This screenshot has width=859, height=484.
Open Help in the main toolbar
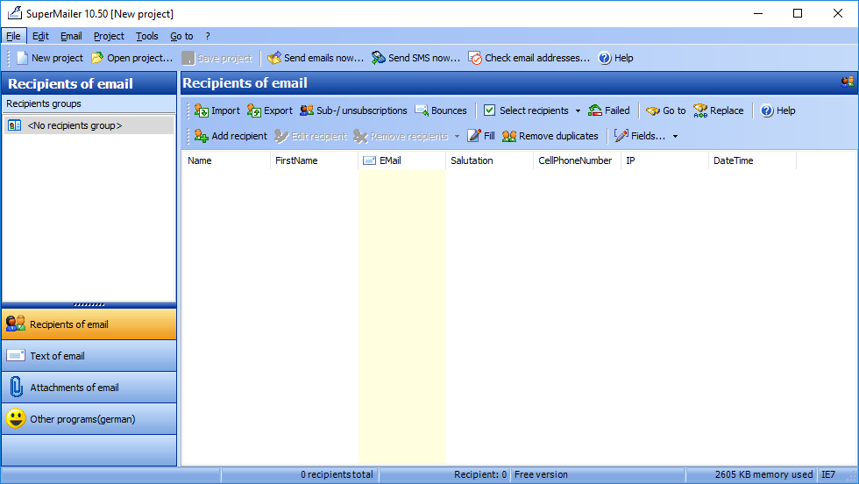point(615,58)
